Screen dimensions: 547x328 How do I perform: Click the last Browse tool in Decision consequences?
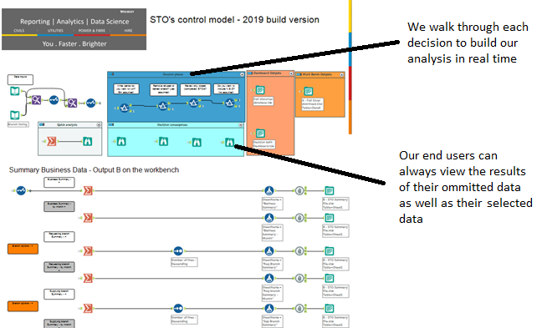click(x=229, y=142)
